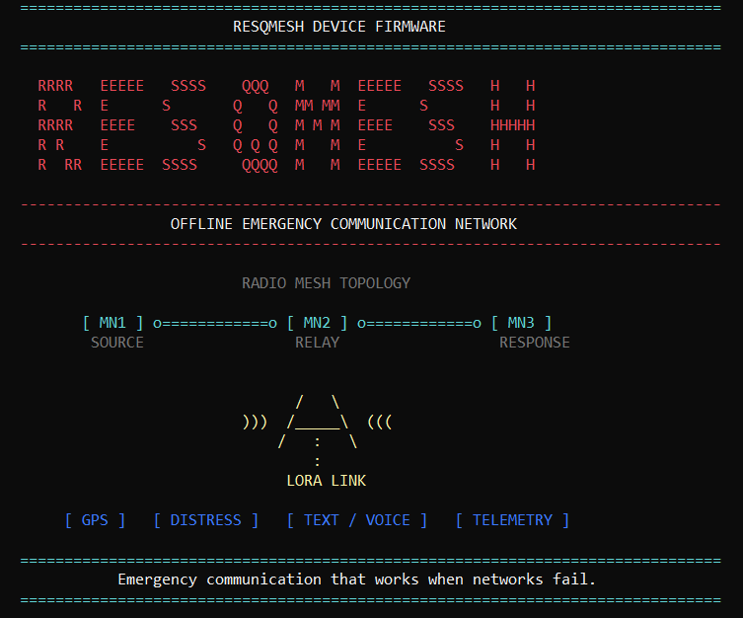Click the LORA LINK caption
This screenshot has width=743, height=618.
[326, 481]
